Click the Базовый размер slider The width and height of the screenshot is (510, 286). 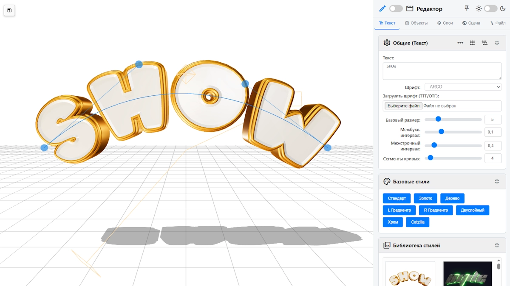pos(453,119)
